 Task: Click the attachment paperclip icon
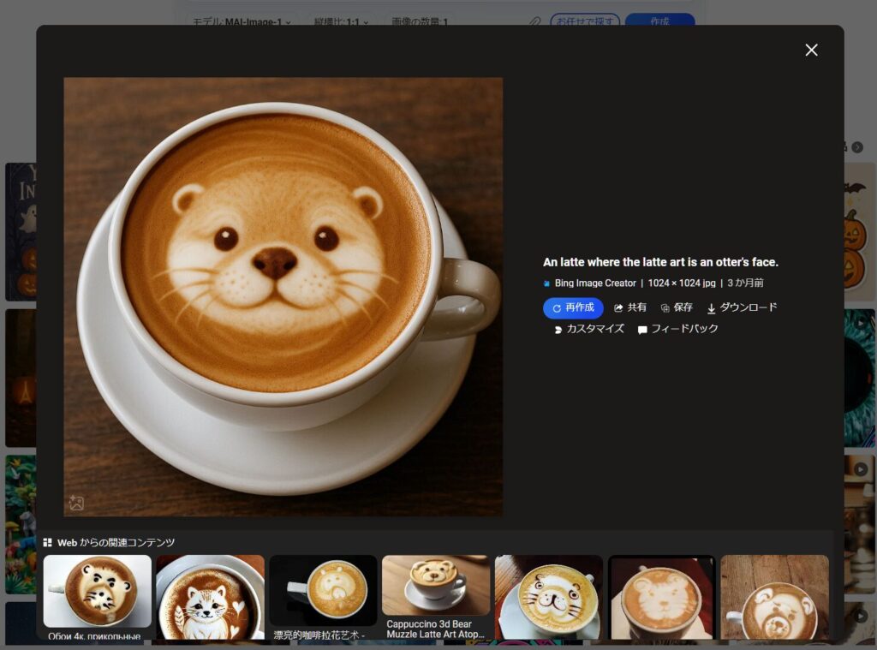click(534, 21)
